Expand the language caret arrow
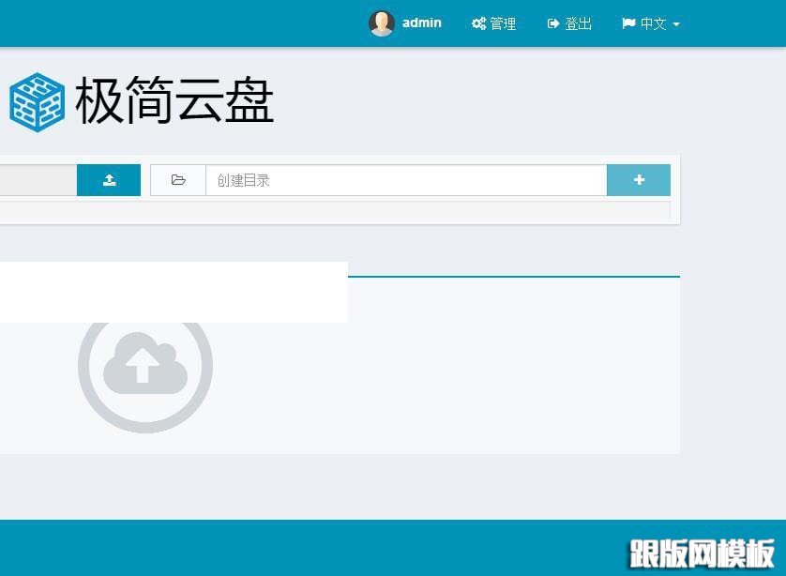Screen dimensions: 786x576 (678, 25)
